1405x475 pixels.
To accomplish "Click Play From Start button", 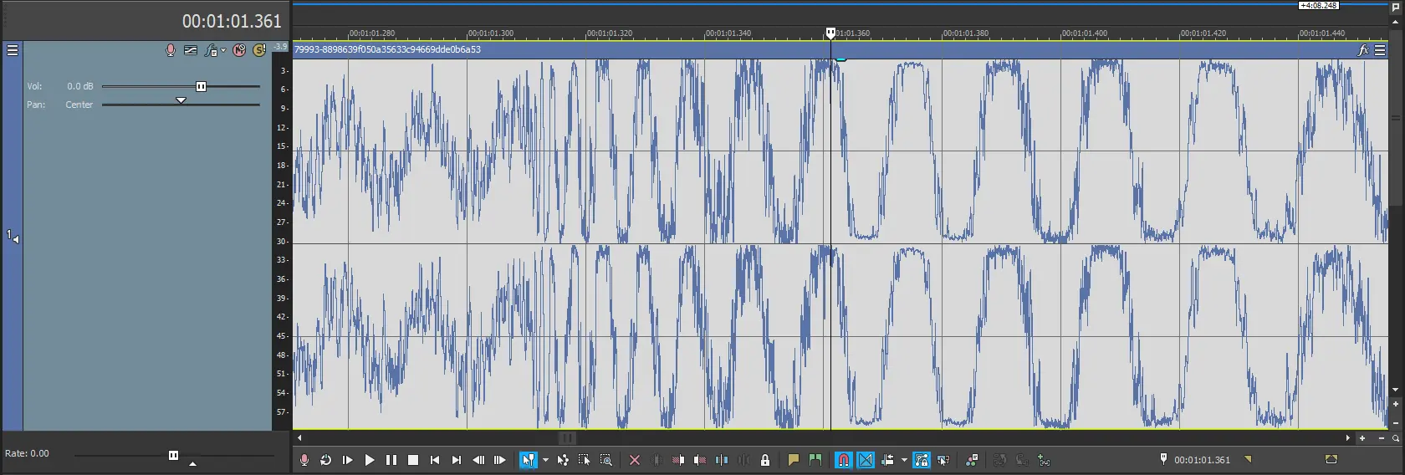I will (347, 460).
